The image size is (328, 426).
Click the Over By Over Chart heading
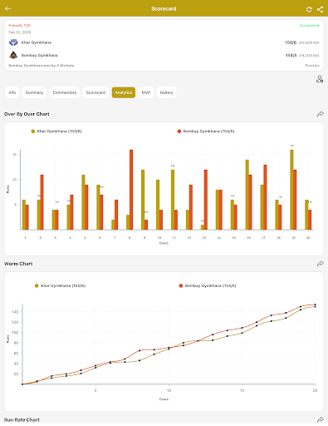(x=27, y=114)
